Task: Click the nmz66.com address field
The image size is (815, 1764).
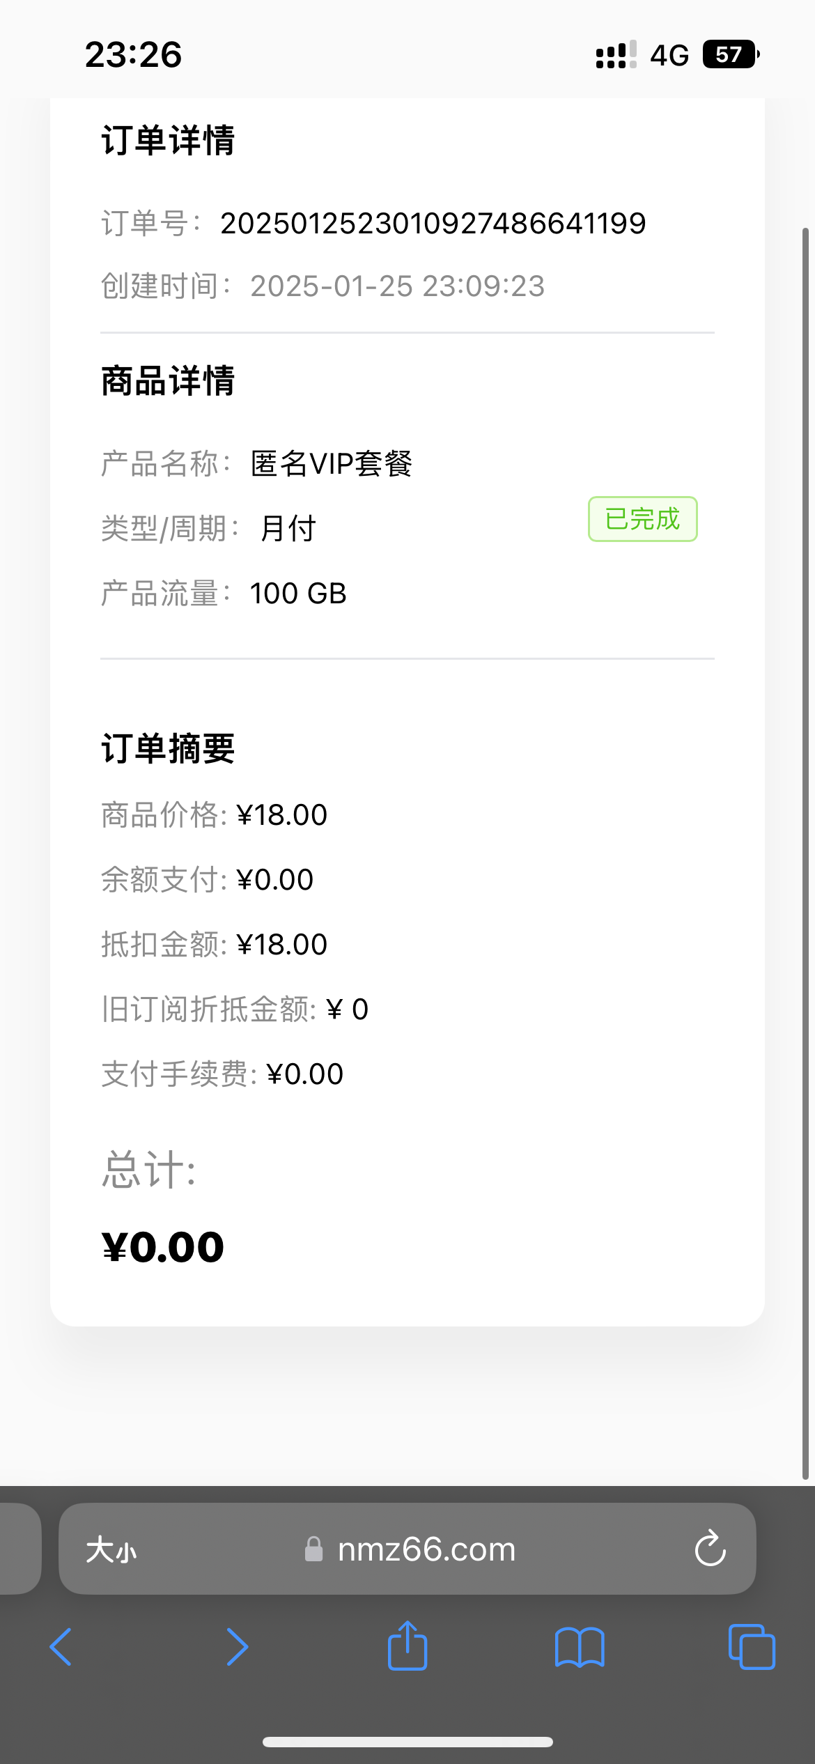Action: tap(426, 1549)
